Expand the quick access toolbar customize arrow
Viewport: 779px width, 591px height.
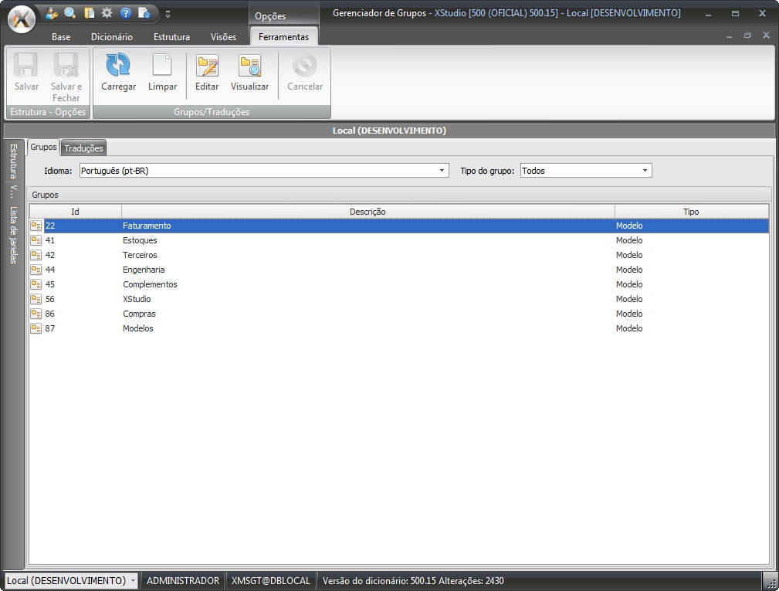pyautogui.click(x=168, y=13)
